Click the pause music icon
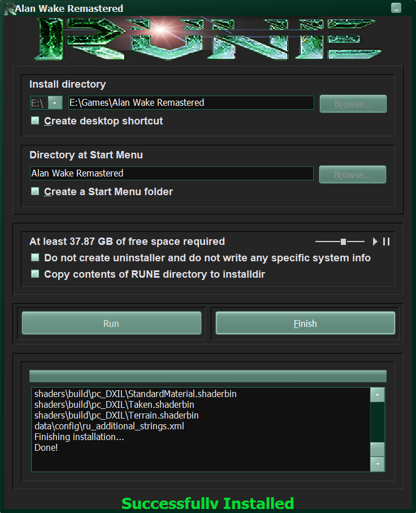The image size is (416, 513). (387, 242)
